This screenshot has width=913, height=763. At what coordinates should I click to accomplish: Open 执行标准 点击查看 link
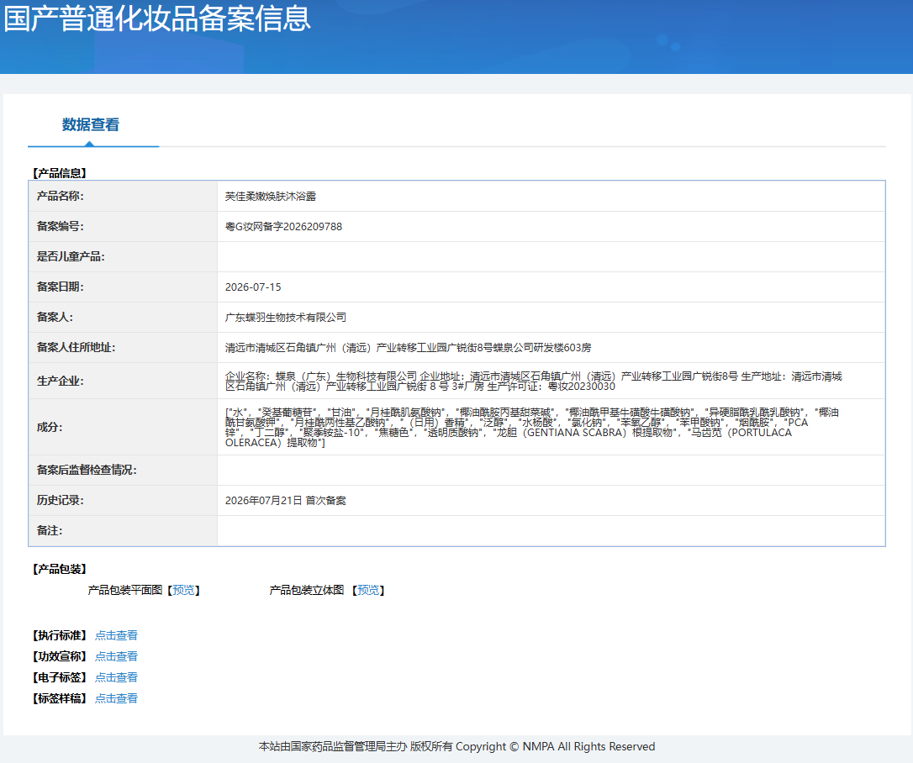click(117, 635)
